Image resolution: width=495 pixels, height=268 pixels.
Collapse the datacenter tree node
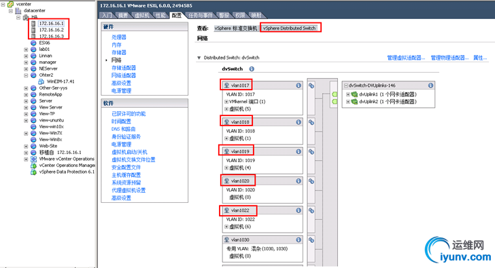11,11
